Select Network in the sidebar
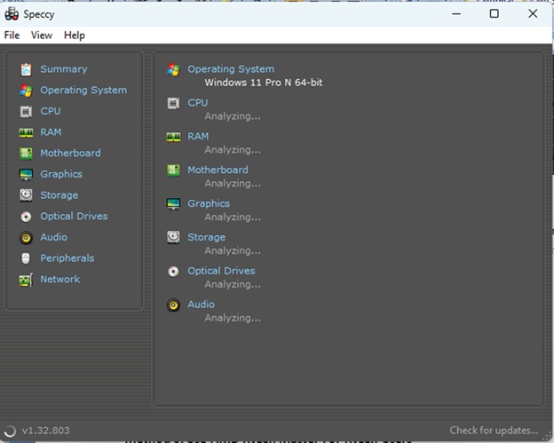The width and height of the screenshot is (554, 443). (59, 279)
